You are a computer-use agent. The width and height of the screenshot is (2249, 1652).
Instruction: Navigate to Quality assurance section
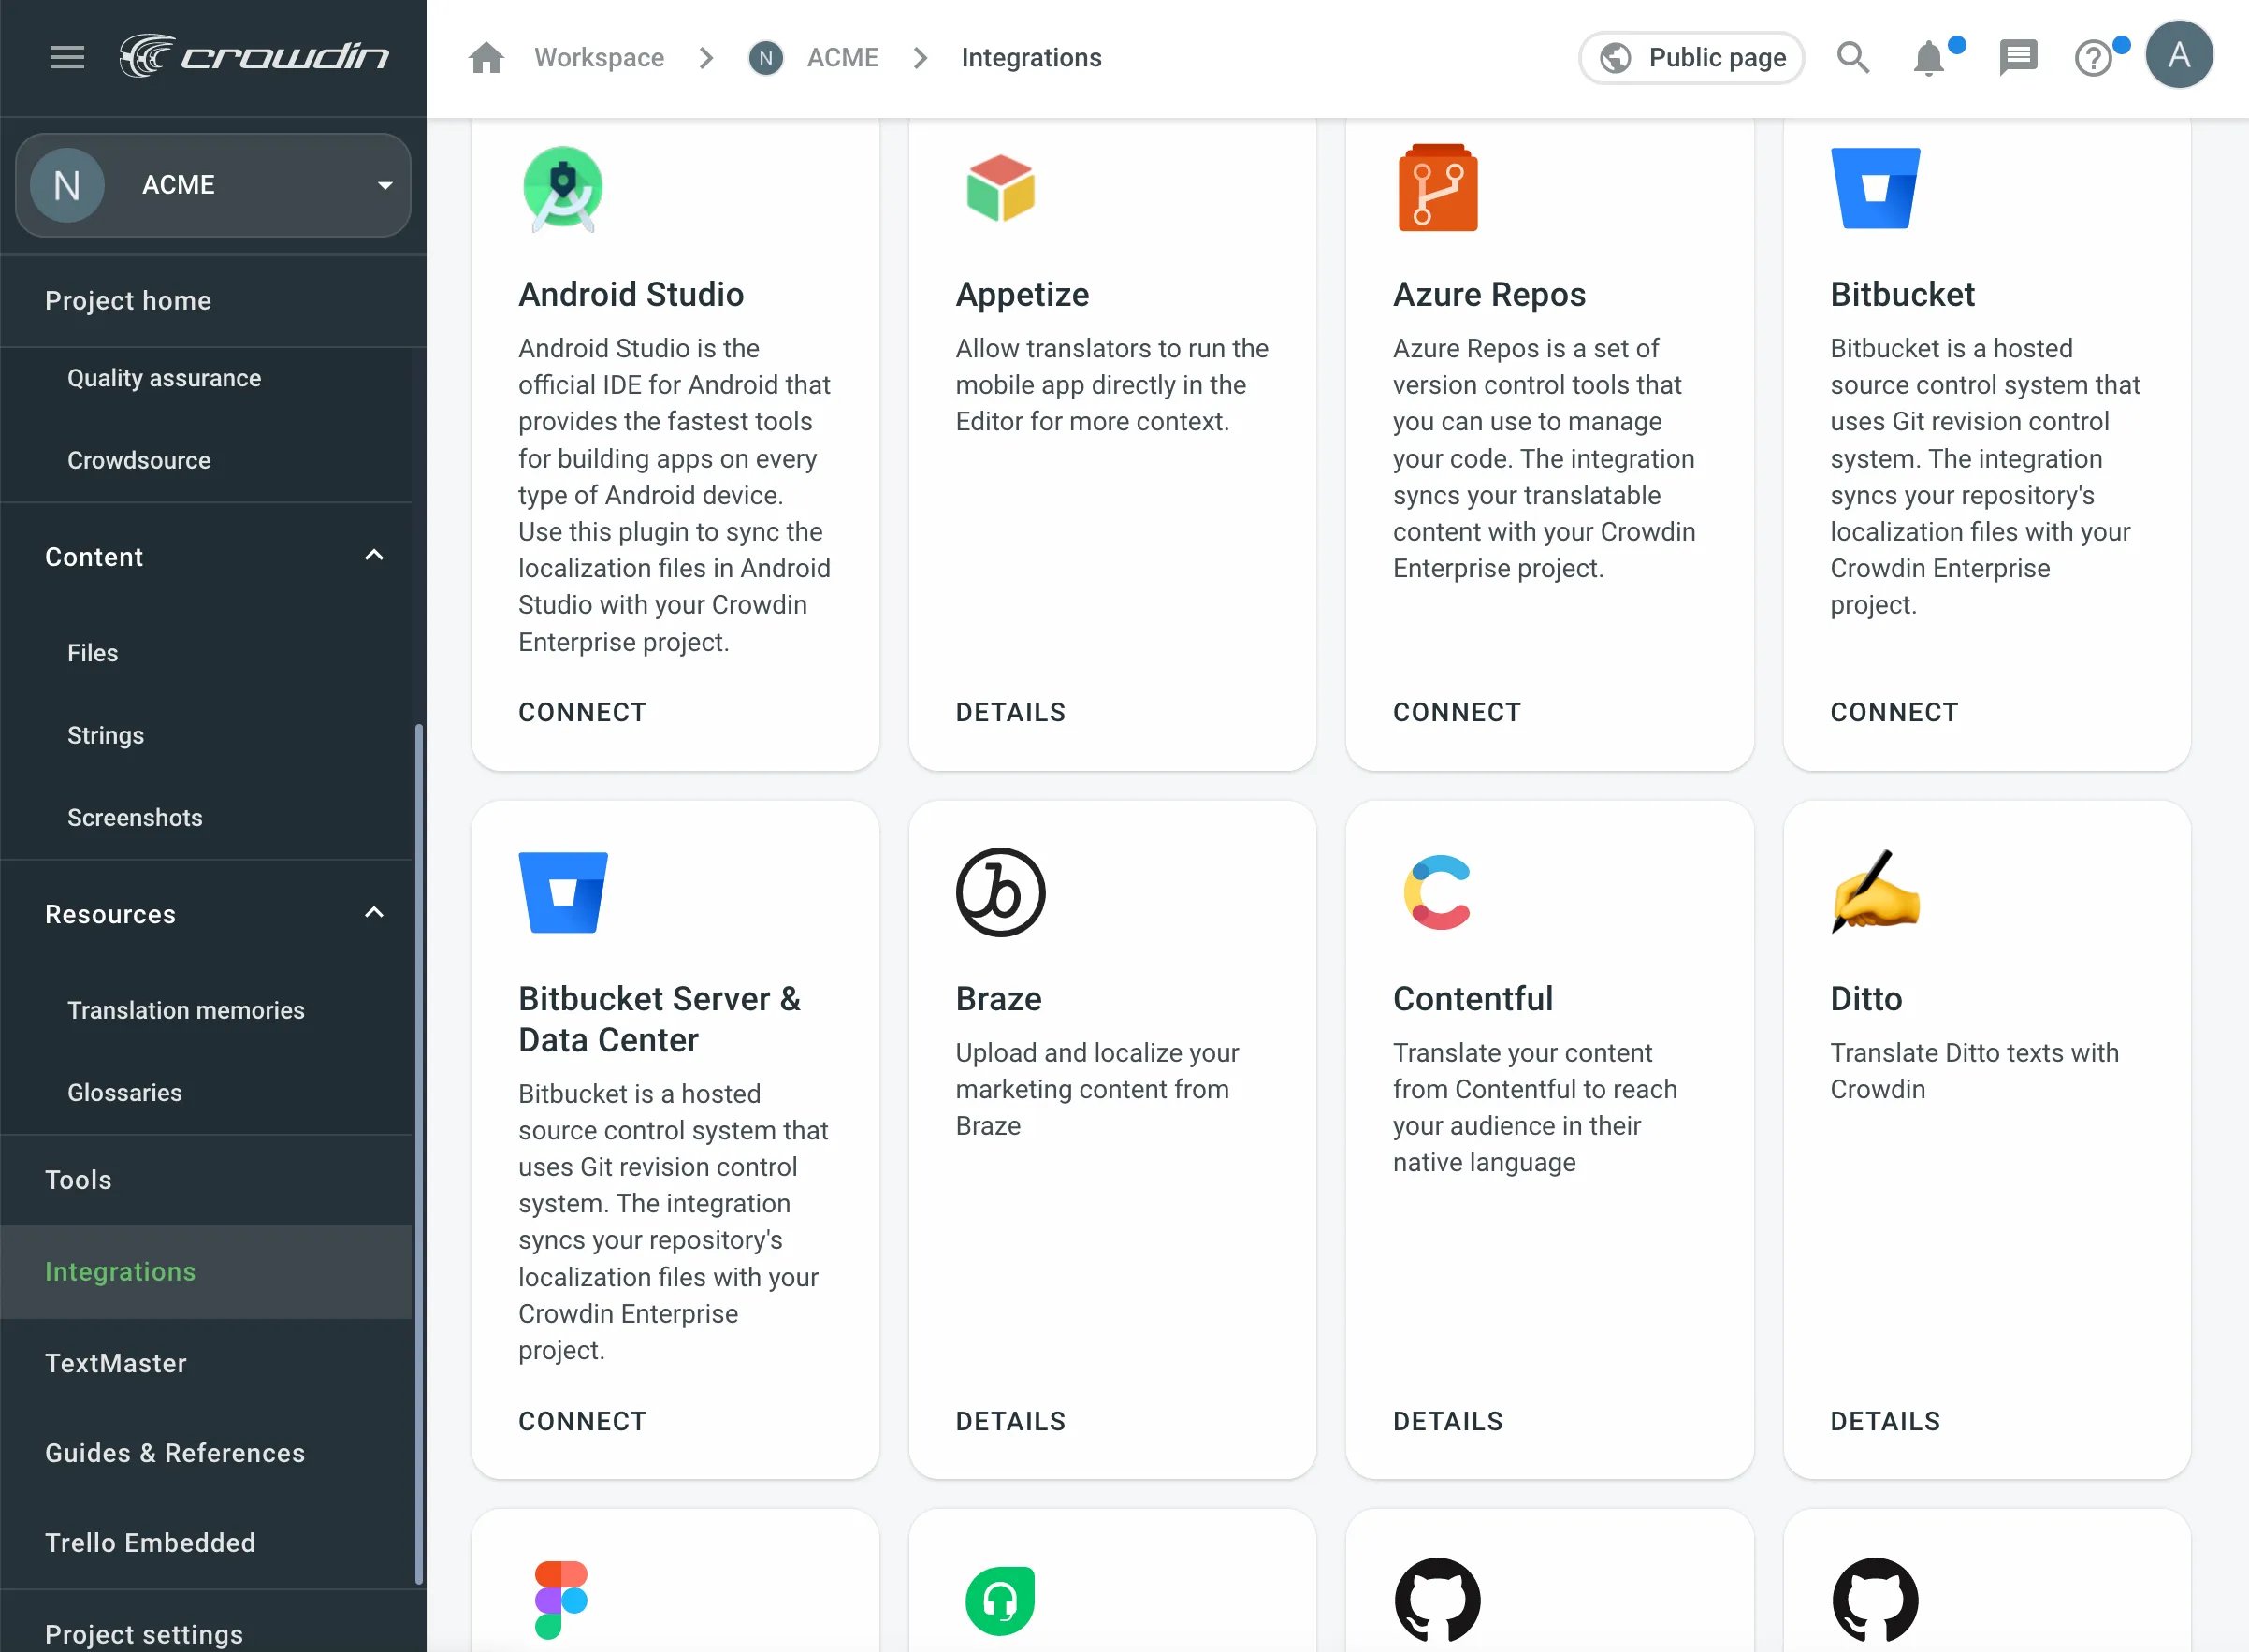(x=166, y=377)
